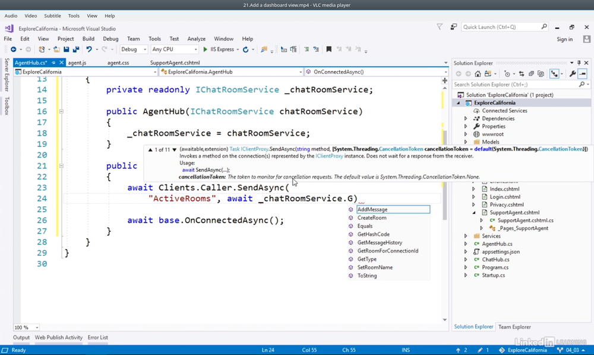Click the Quick Launch search field

click(504, 27)
